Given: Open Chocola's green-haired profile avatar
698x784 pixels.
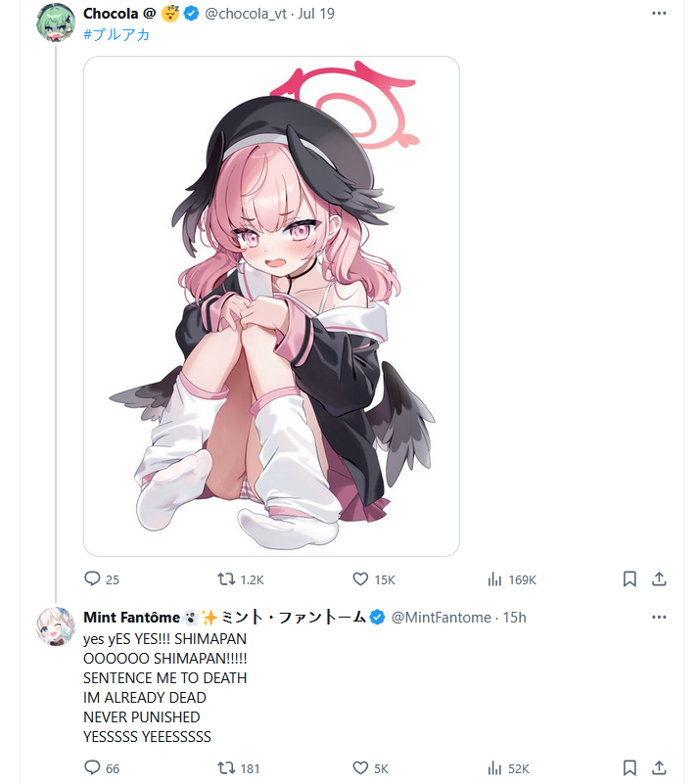Looking at the screenshot, I should [x=56, y=23].
